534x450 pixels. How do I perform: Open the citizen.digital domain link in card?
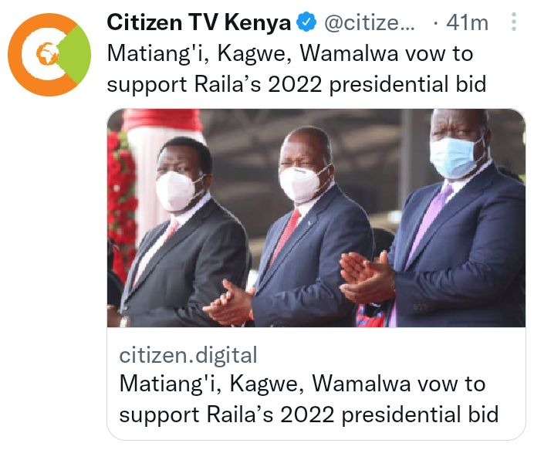click(x=188, y=355)
